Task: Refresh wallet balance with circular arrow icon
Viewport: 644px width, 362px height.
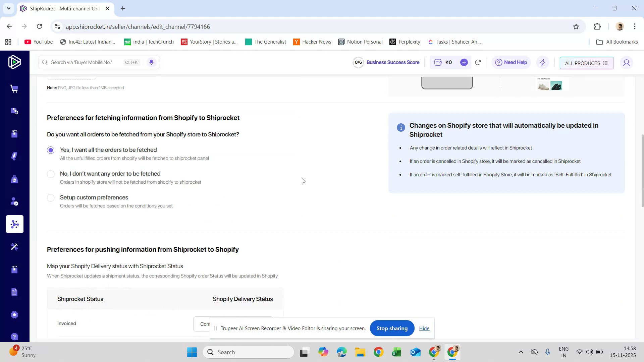Action: coord(478,62)
